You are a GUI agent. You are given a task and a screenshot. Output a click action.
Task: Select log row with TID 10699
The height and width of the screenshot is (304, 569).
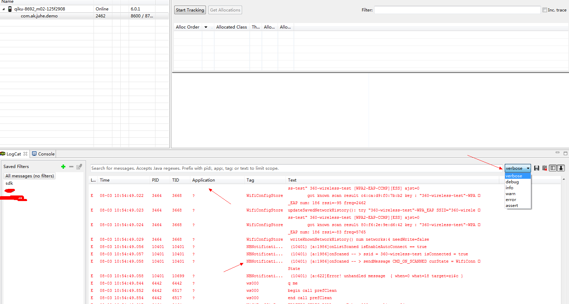pos(294,276)
